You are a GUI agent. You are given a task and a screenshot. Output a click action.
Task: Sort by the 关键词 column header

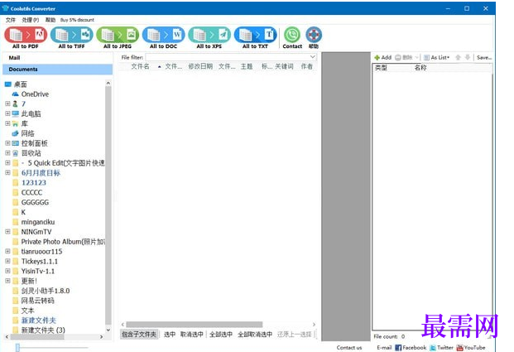(x=284, y=66)
